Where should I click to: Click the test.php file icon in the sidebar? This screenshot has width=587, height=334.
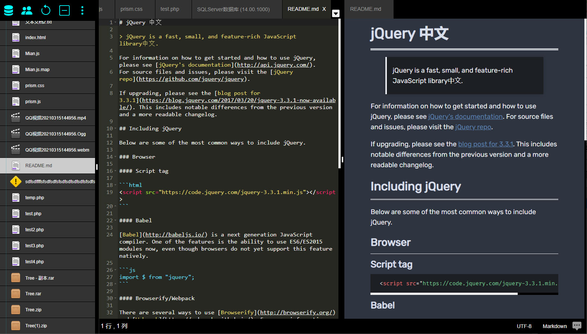click(16, 214)
